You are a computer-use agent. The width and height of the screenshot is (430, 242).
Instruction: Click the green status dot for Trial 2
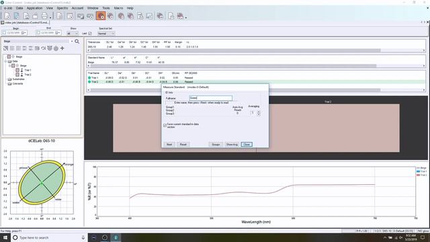point(89,82)
